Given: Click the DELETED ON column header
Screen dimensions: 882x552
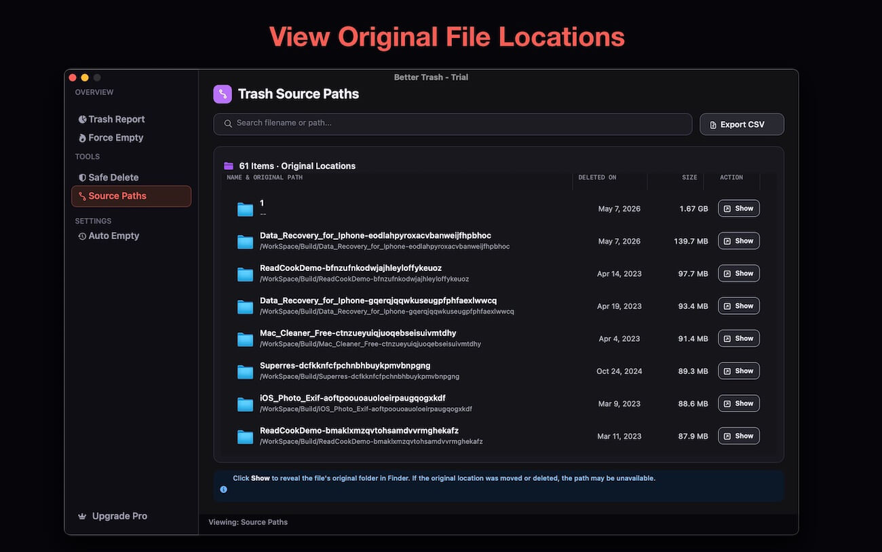Looking at the screenshot, I should 597,178.
